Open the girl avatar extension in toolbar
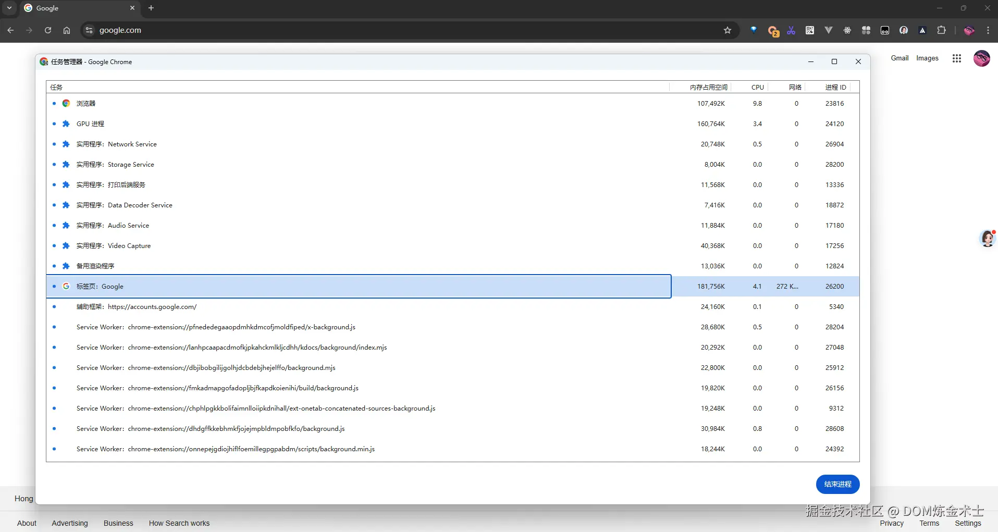Viewport: 998px width, 532px height. pos(904,30)
